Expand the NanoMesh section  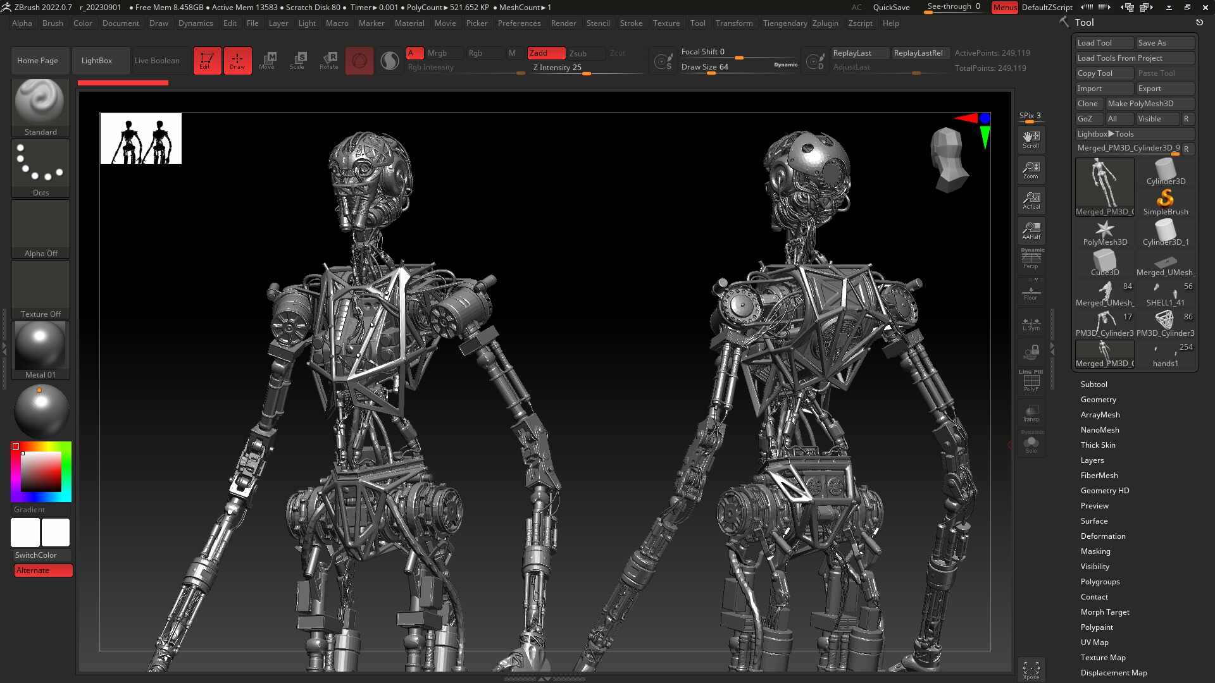click(1099, 430)
